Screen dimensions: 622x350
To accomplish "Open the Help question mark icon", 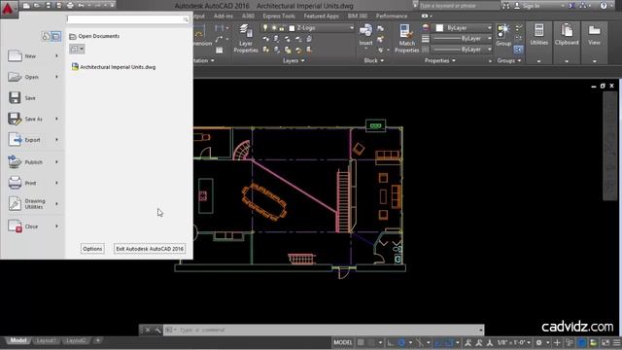I will point(603,6).
